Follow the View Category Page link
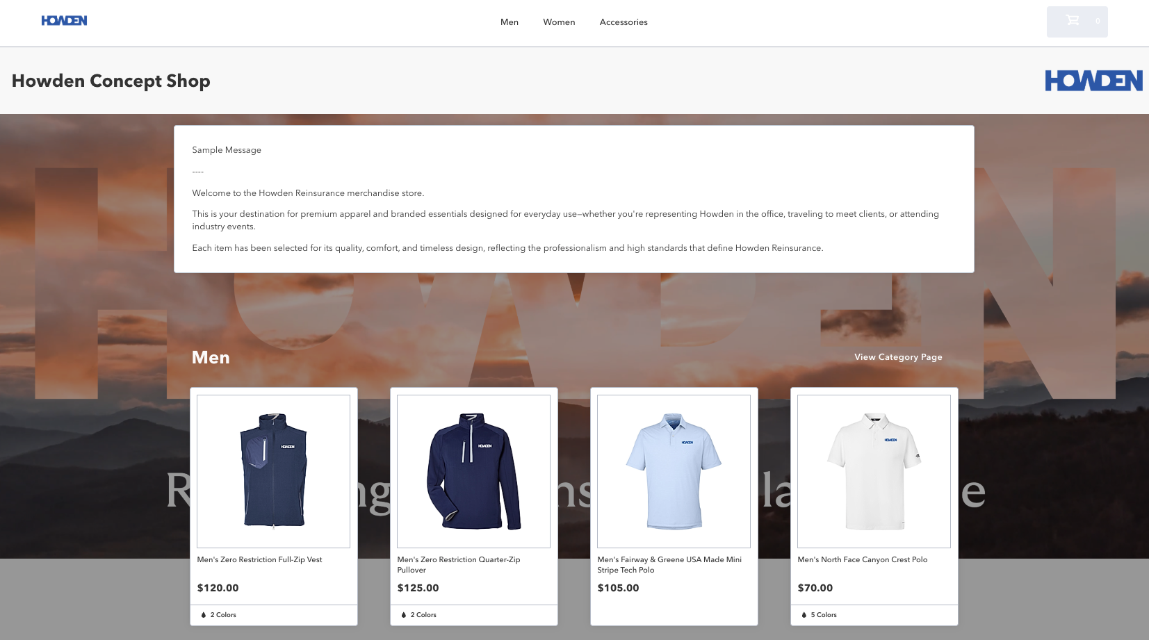Screen dimensions: 1149x640 pyautogui.click(x=898, y=357)
